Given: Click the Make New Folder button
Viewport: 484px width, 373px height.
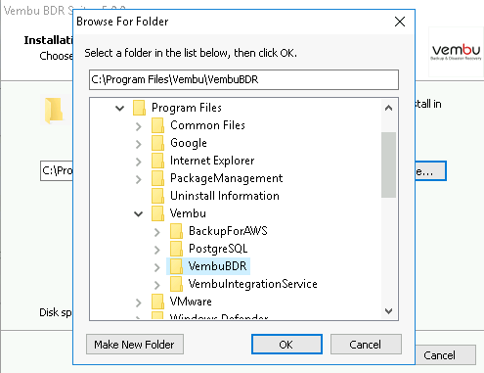Looking at the screenshot, I should (x=135, y=345).
